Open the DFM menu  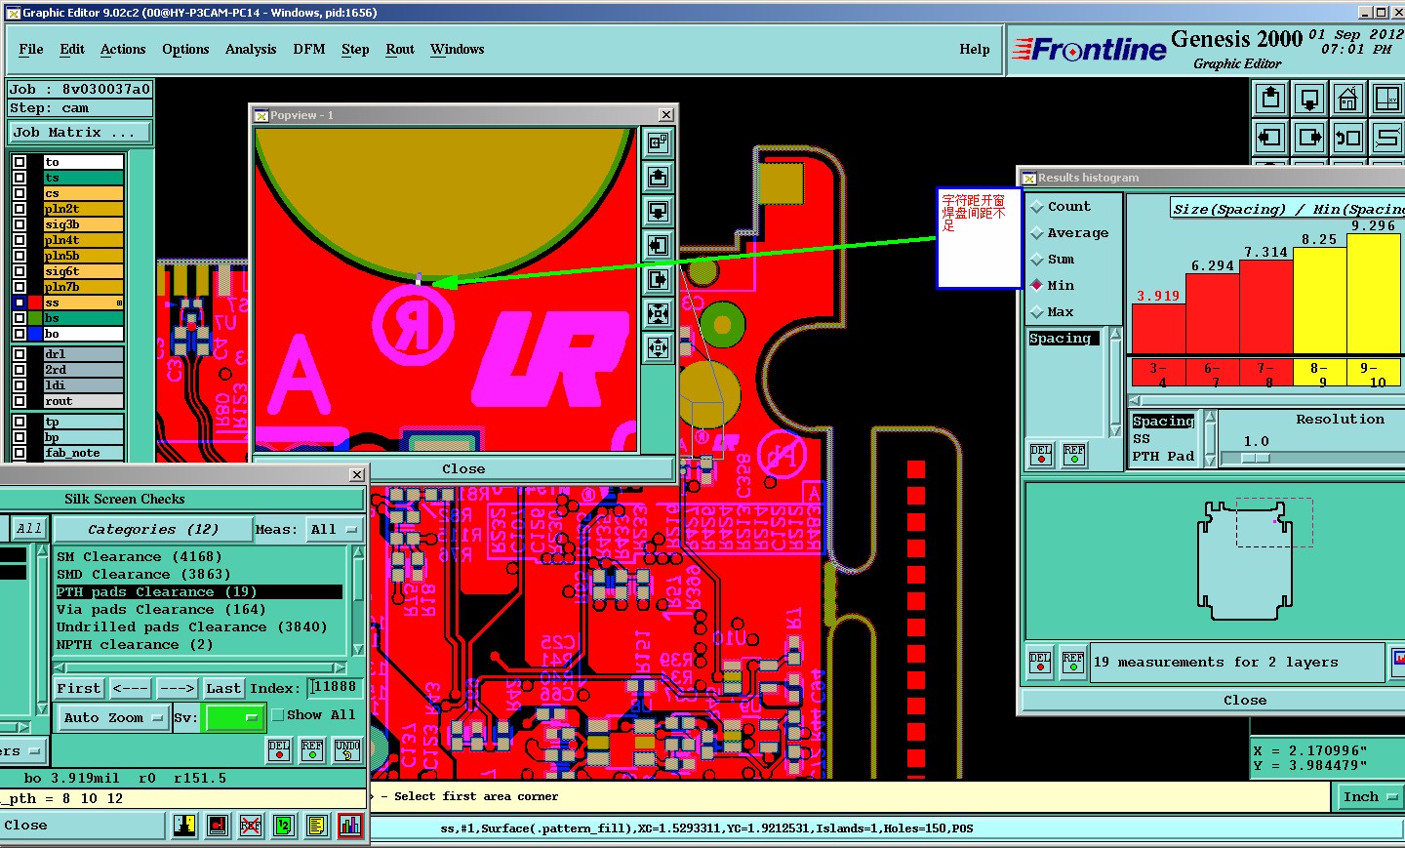309,50
